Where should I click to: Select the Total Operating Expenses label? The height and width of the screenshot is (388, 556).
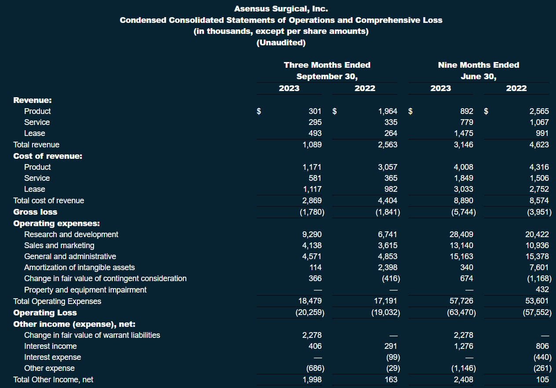57,301
